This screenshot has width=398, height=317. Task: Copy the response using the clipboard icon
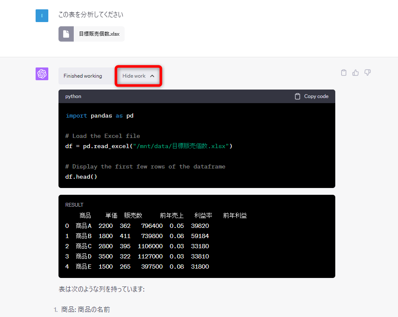point(343,73)
